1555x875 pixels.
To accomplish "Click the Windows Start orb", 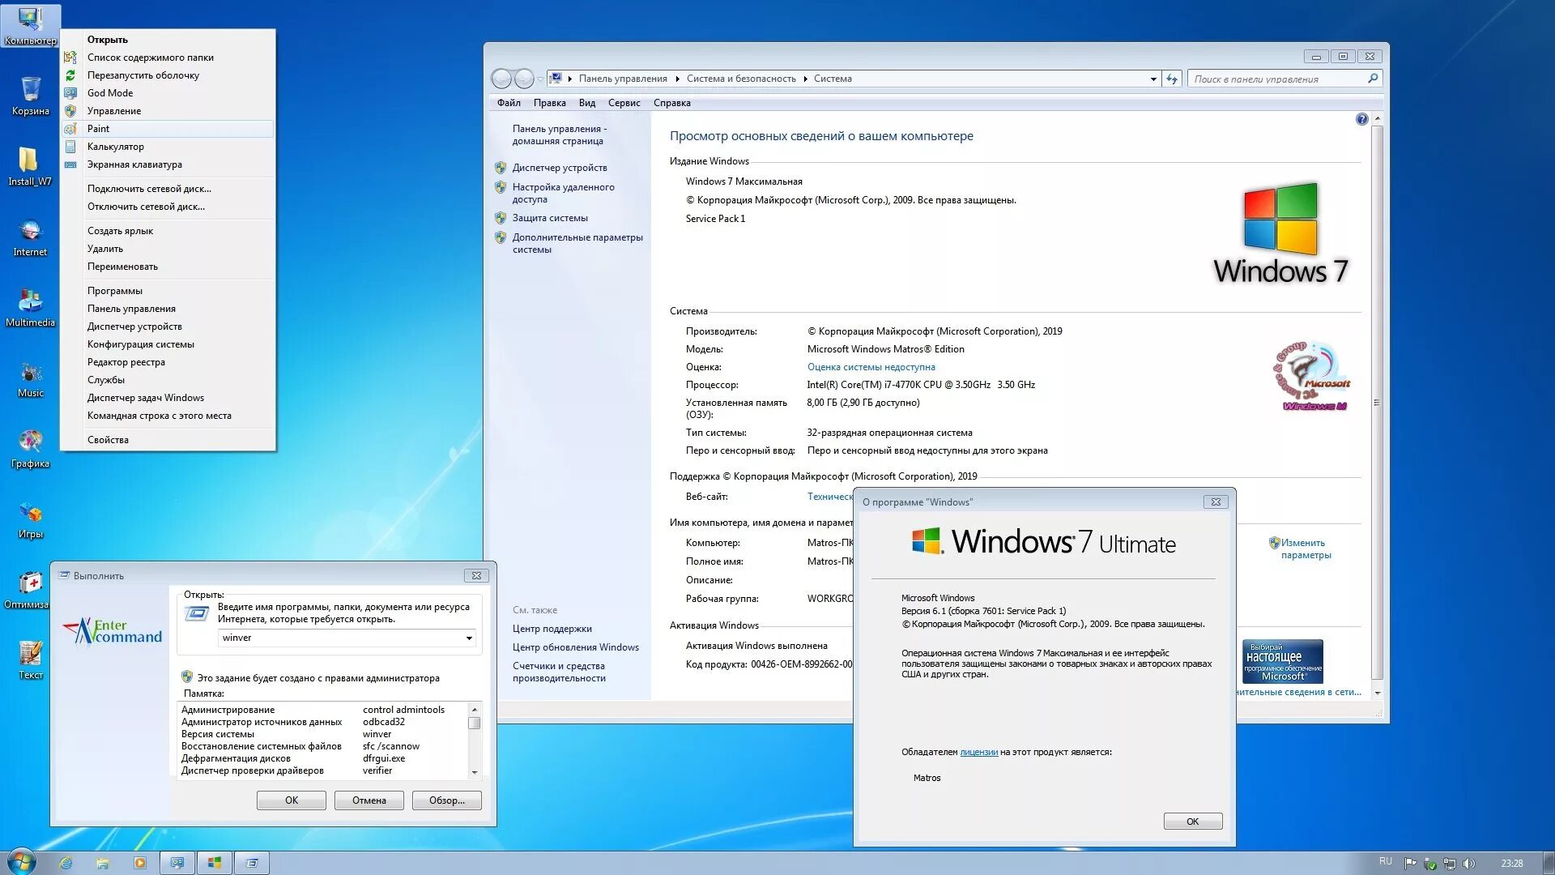I will click(22, 862).
